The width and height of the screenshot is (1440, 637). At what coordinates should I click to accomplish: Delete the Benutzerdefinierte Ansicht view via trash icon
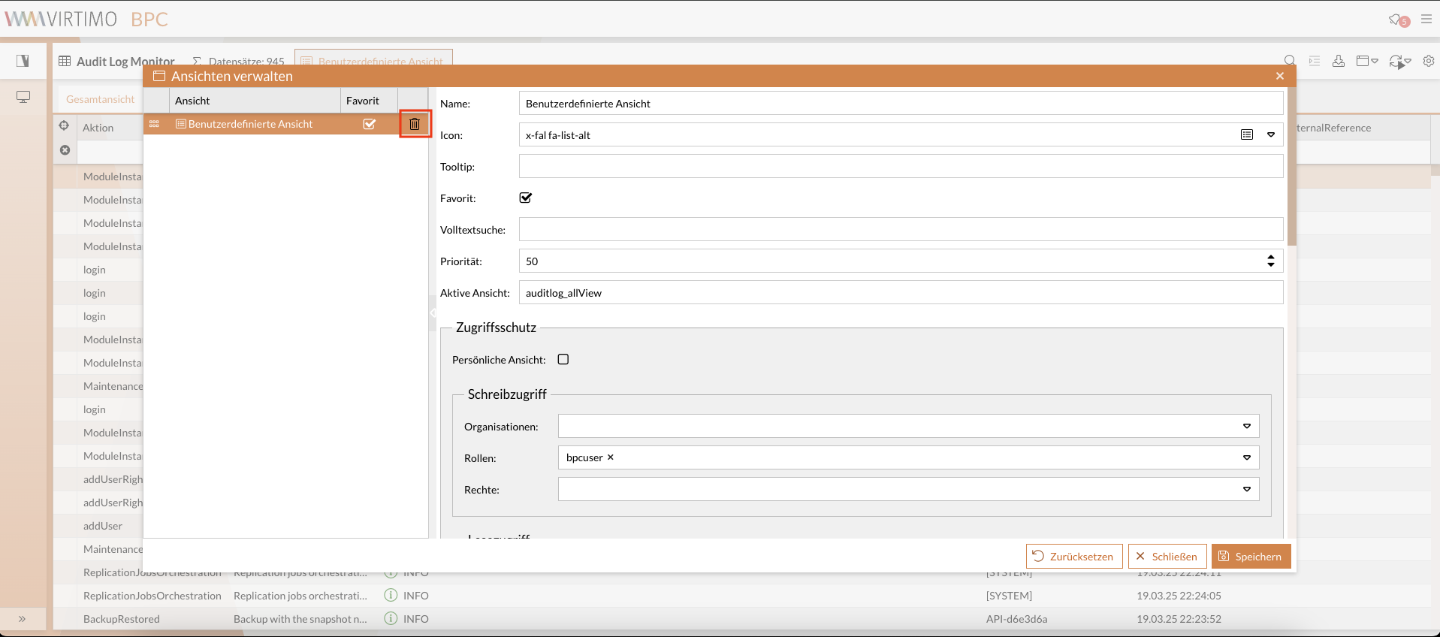coord(415,124)
